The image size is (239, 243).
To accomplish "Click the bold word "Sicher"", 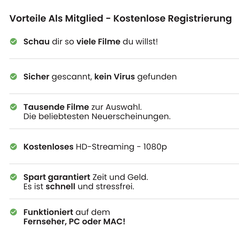I will point(37,77).
